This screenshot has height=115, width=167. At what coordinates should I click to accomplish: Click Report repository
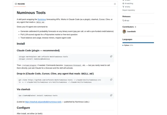tap(129, 10)
